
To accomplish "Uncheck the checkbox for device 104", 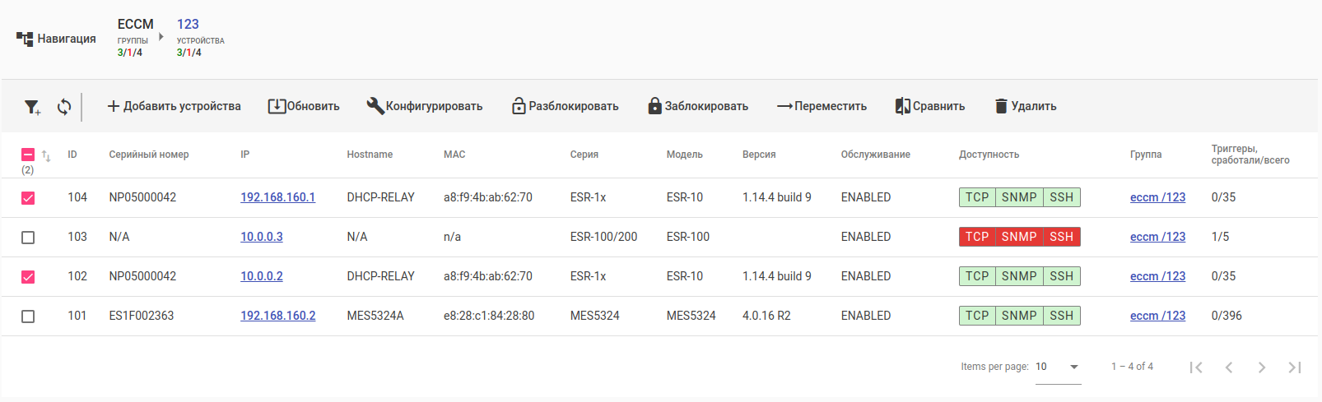I will (x=28, y=198).
